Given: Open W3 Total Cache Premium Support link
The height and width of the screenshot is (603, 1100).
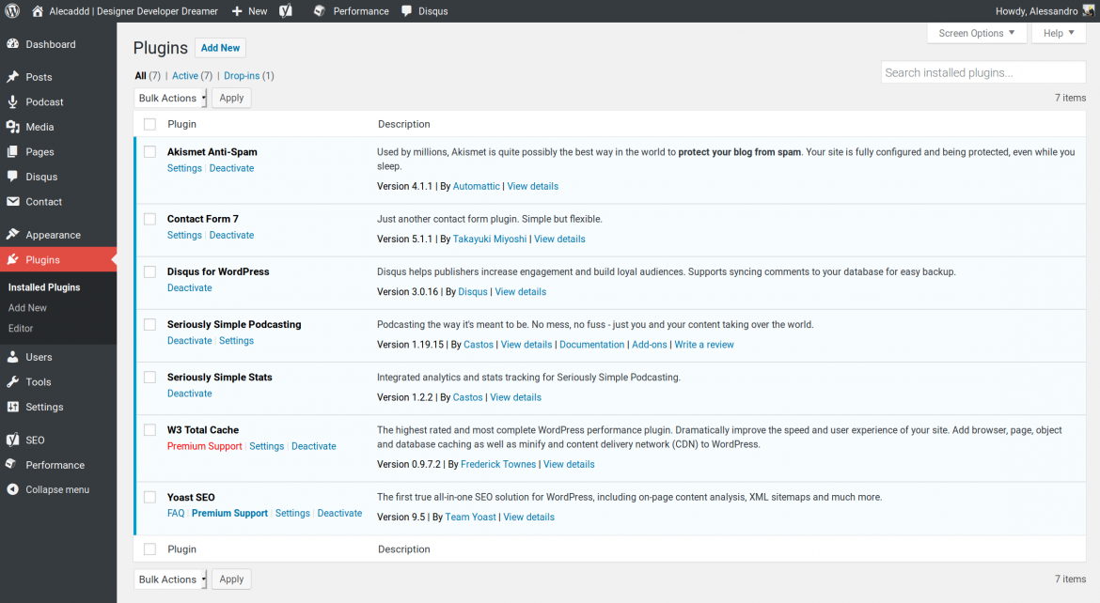Looking at the screenshot, I should [205, 446].
